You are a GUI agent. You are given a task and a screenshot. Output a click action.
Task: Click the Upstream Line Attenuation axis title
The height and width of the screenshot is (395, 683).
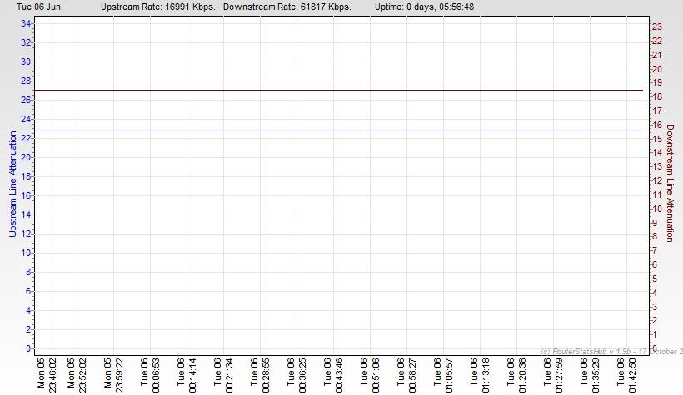[x=12, y=184]
